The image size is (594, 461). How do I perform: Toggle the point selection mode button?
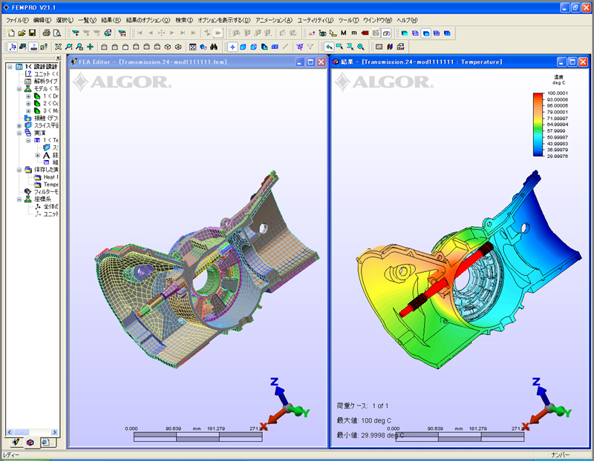232,47
